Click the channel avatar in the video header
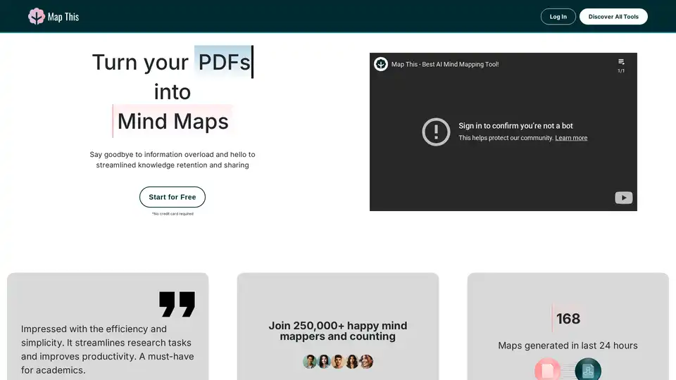 tap(381, 64)
